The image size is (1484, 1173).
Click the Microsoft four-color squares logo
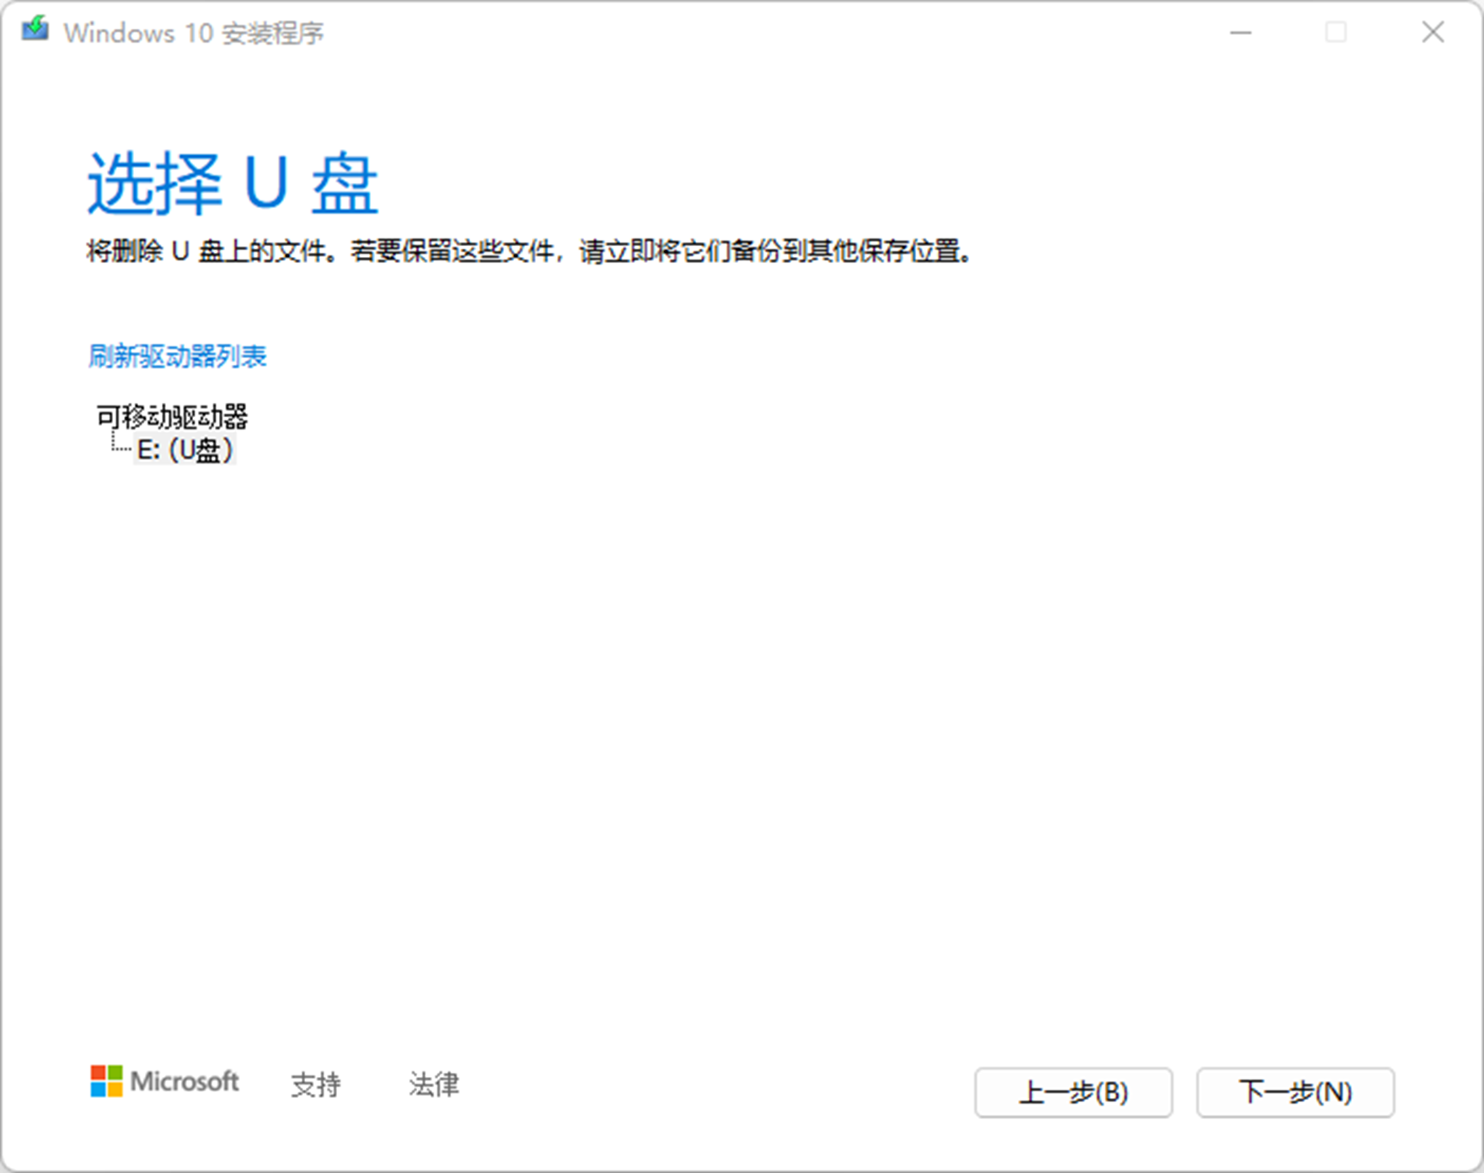point(106,1081)
